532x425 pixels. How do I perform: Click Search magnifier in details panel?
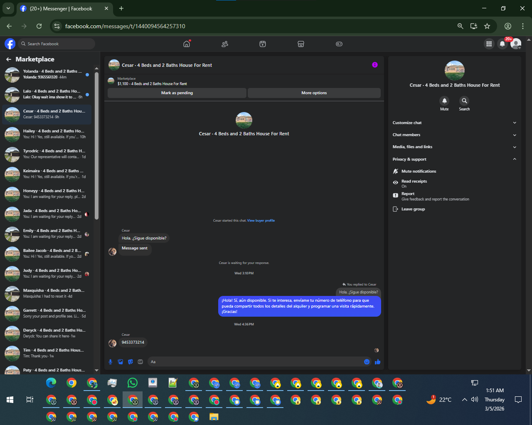click(x=464, y=101)
